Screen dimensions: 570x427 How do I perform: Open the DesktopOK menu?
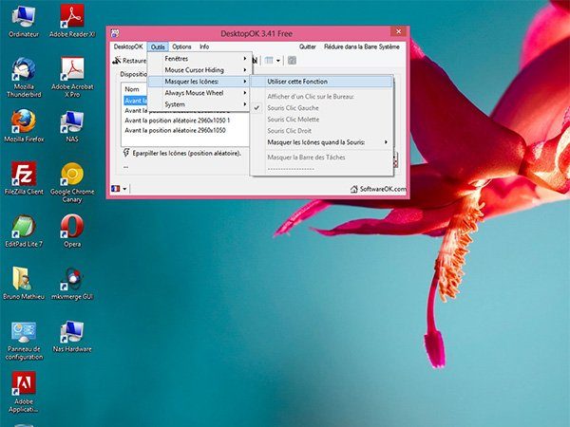pyautogui.click(x=128, y=46)
